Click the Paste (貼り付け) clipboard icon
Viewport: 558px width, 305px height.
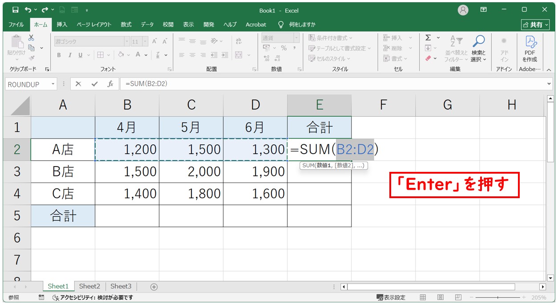pyautogui.click(x=16, y=42)
